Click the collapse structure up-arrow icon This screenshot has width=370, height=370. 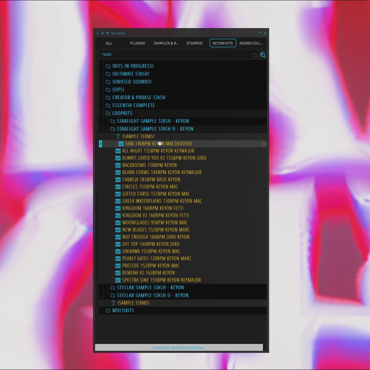[x=102, y=33]
